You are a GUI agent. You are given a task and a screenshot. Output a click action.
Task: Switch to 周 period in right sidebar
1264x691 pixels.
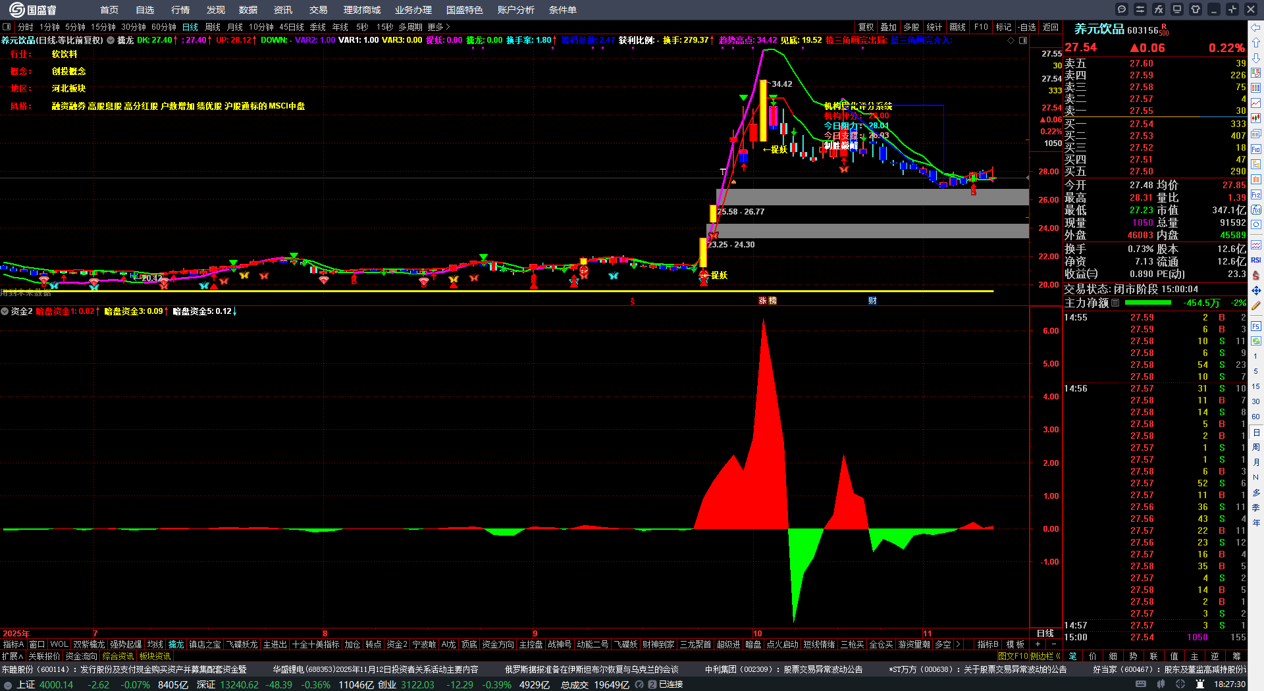click(x=1256, y=448)
